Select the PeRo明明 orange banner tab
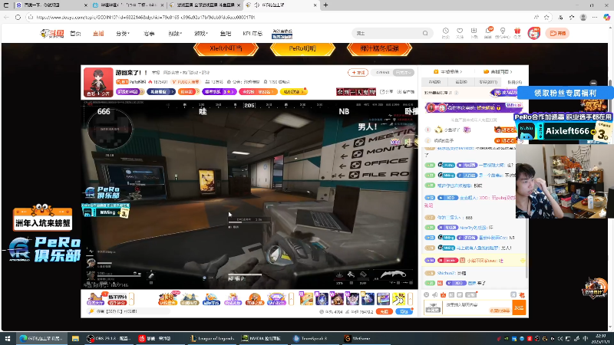 302,48
